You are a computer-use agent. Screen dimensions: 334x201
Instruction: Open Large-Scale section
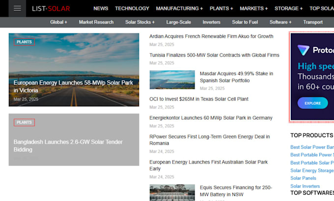coord(178,22)
